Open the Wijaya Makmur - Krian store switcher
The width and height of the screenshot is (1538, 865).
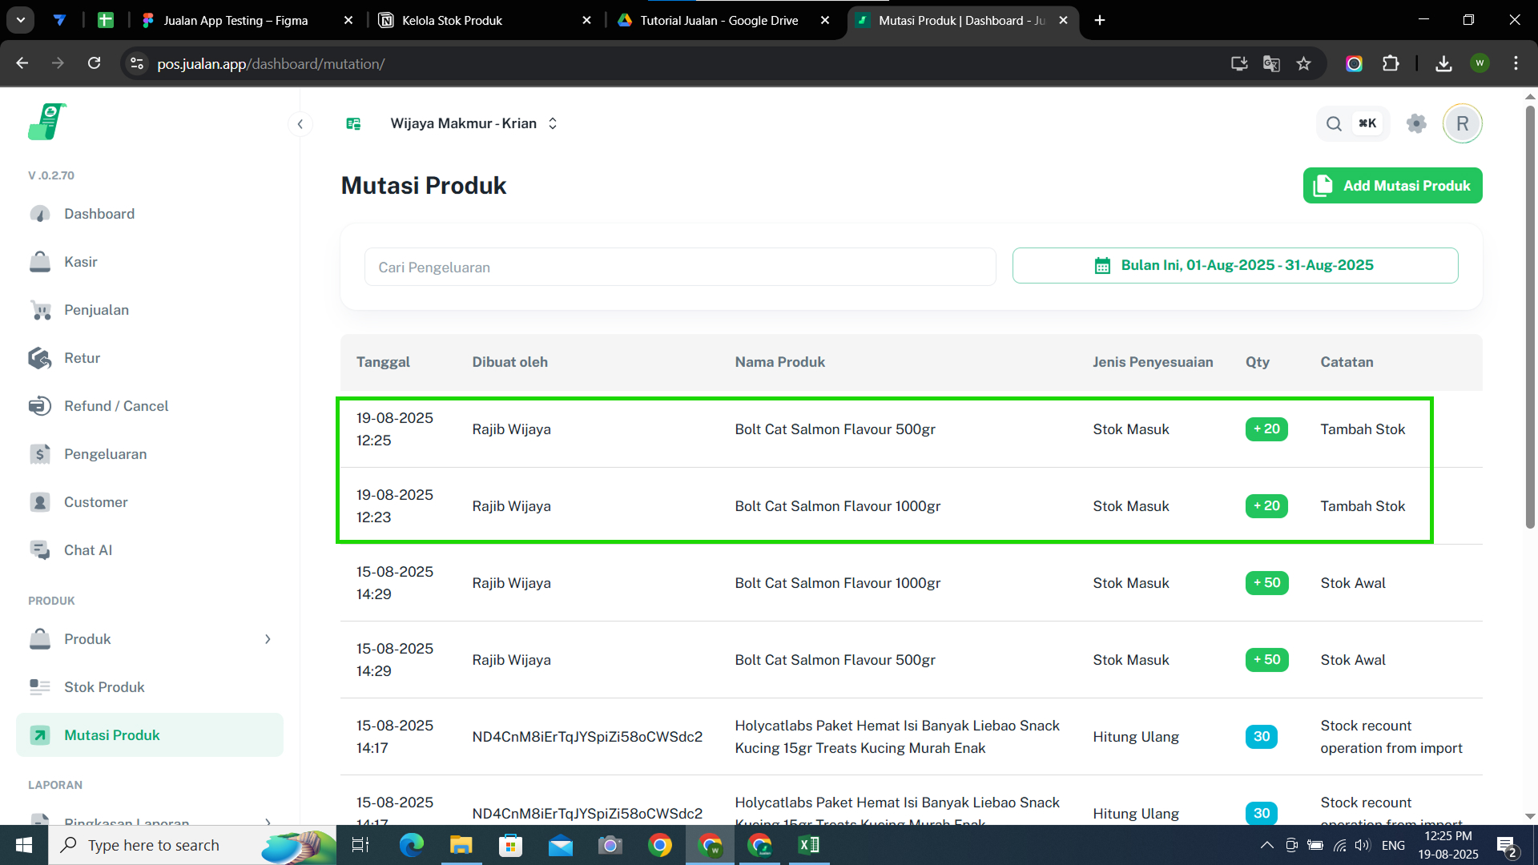coord(473,123)
